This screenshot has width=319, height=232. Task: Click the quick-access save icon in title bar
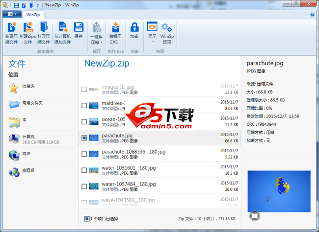pyautogui.click(x=17, y=5)
